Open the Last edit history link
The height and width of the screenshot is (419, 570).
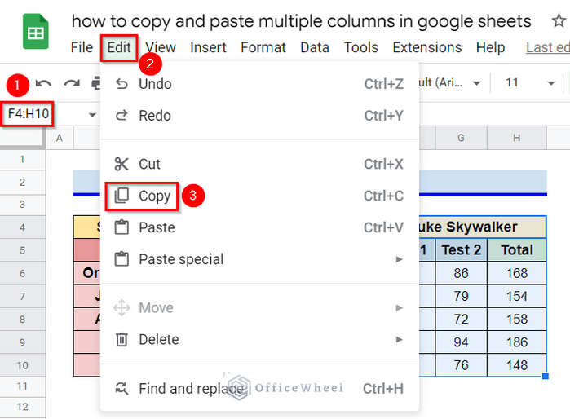[x=547, y=48]
